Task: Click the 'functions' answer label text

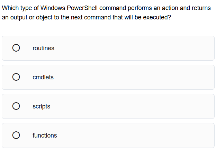Action: [x=45, y=135]
